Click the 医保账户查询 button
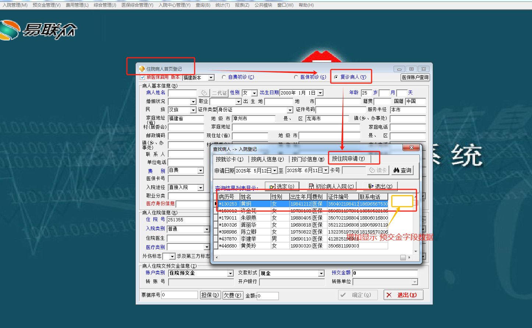The width and height of the screenshot is (532, 328). point(415,78)
